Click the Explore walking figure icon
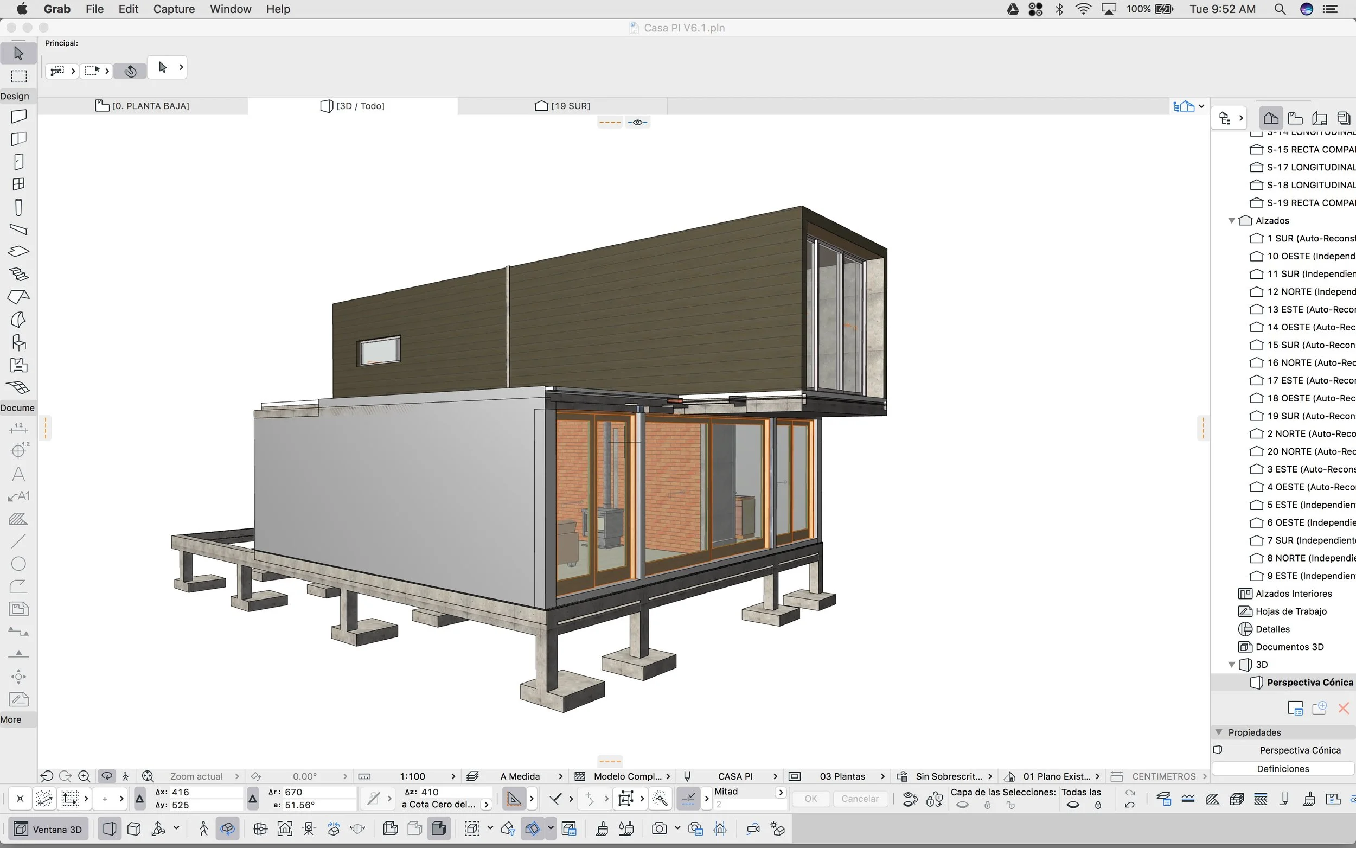The width and height of the screenshot is (1356, 848). [x=203, y=828]
